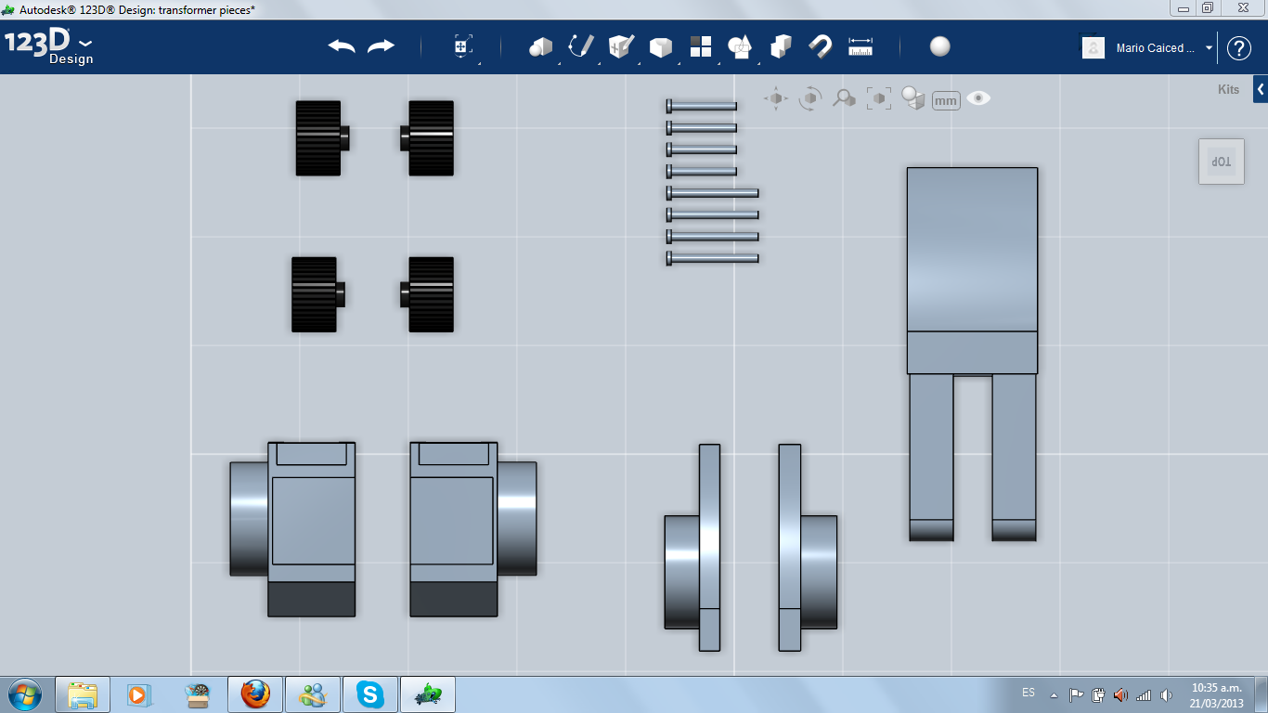Viewport: 1268px width, 713px height.
Task: Open Windows Explorer from the taskbar
Action: pyautogui.click(x=83, y=694)
